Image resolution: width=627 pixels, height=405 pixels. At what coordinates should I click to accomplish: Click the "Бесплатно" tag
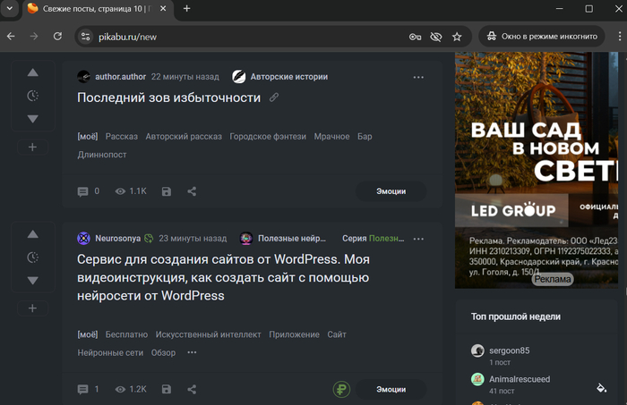click(x=126, y=334)
